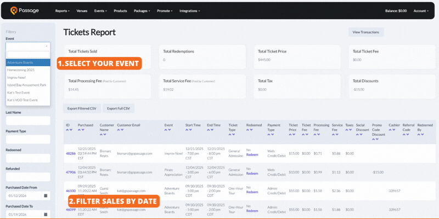Sort Customer Name ascending arrow
The width and height of the screenshot is (439, 219).
[x=102, y=134]
